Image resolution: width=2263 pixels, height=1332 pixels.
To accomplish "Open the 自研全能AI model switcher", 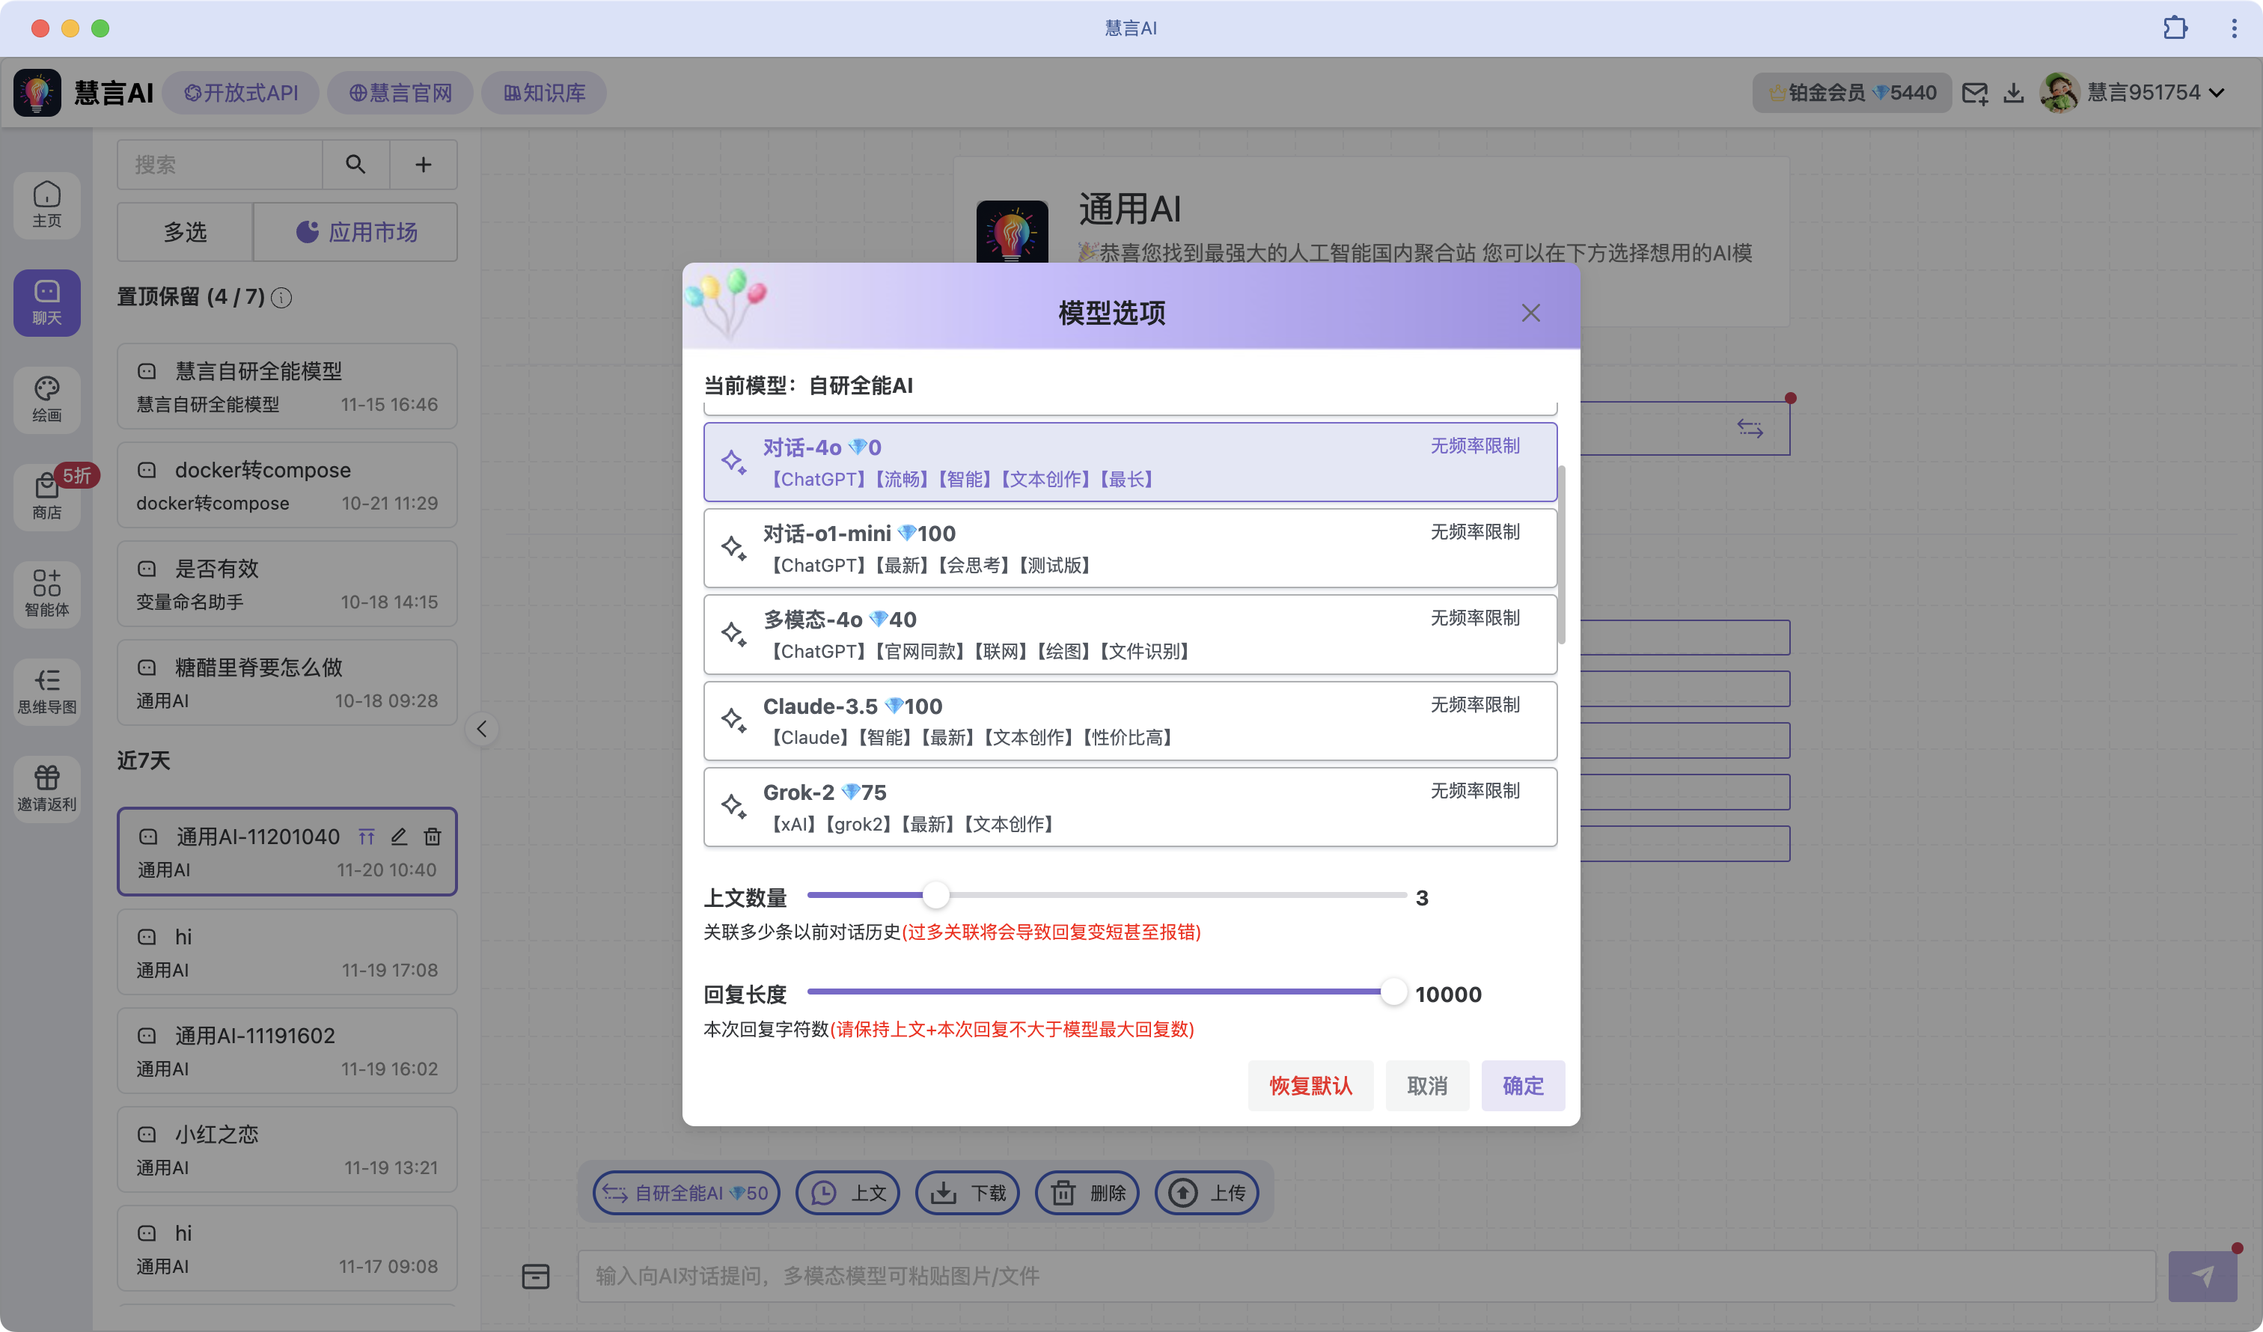I will coord(685,1192).
